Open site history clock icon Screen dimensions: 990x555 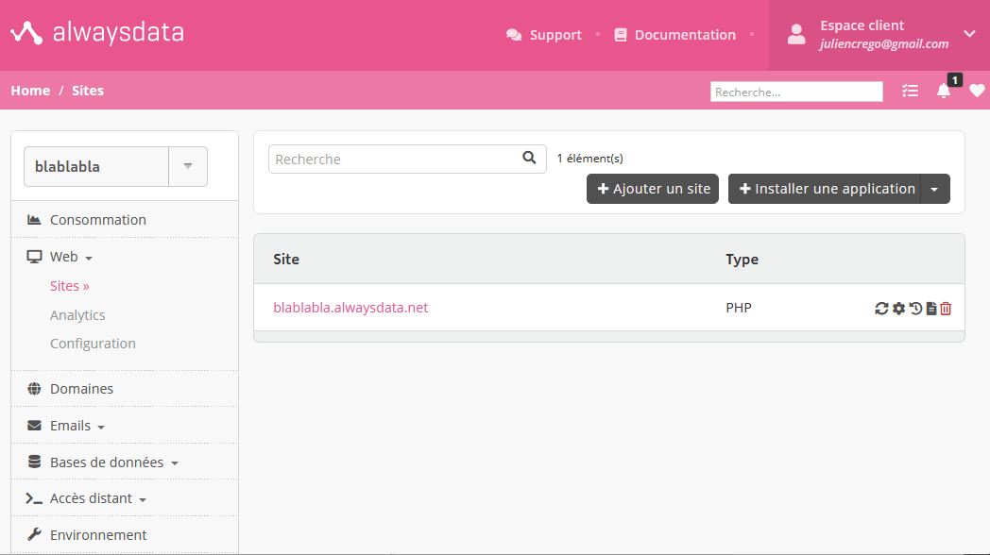click(x=915, y=309)
